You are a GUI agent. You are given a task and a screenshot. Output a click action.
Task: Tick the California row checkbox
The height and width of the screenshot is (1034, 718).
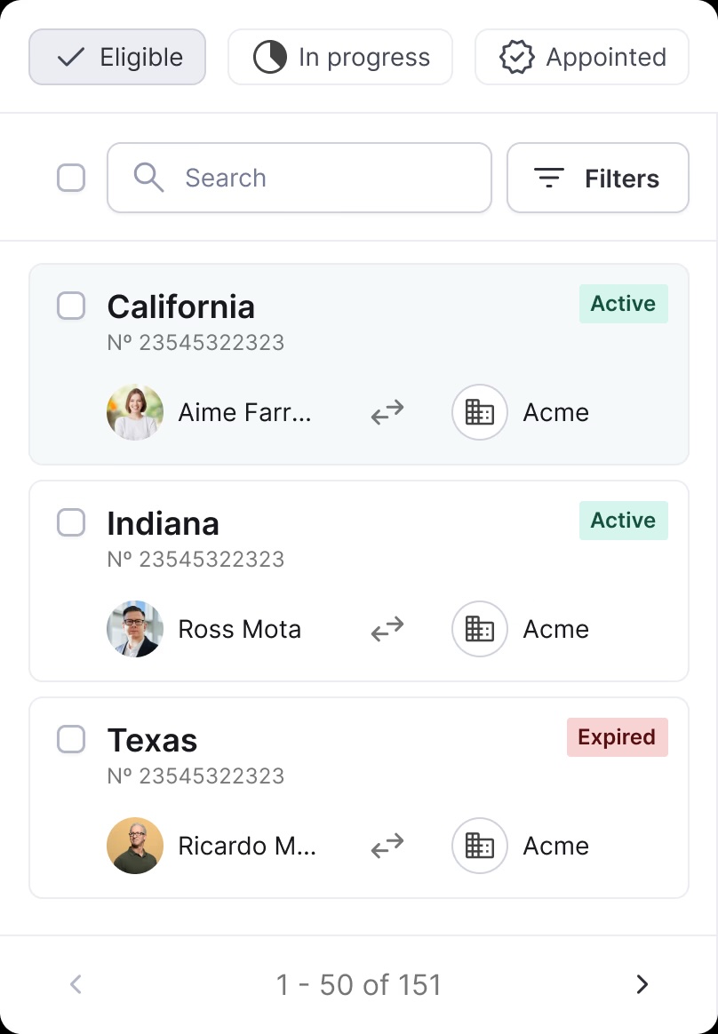71,306
